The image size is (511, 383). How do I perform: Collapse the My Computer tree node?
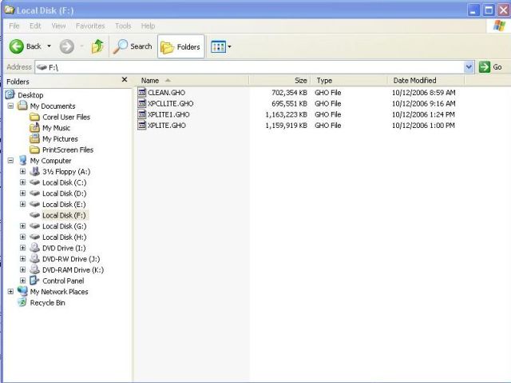pos(10,161)
